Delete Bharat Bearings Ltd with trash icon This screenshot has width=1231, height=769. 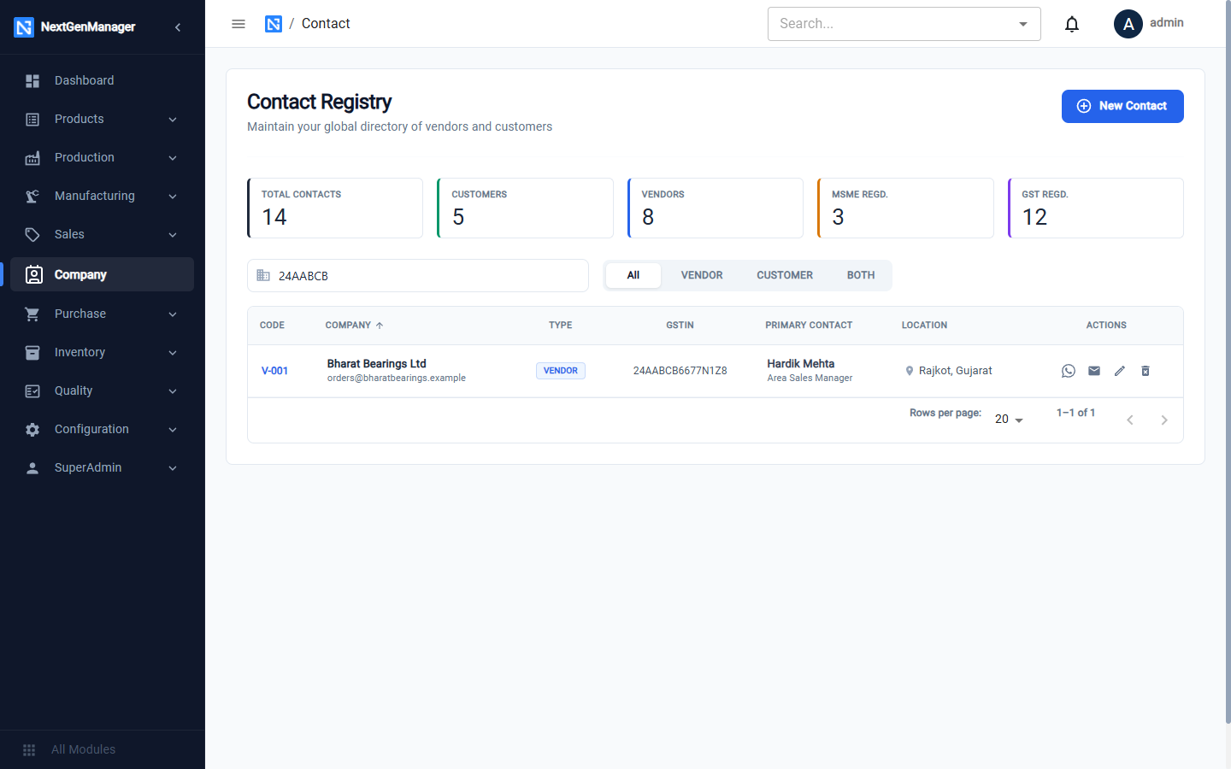click(1146, 371)
